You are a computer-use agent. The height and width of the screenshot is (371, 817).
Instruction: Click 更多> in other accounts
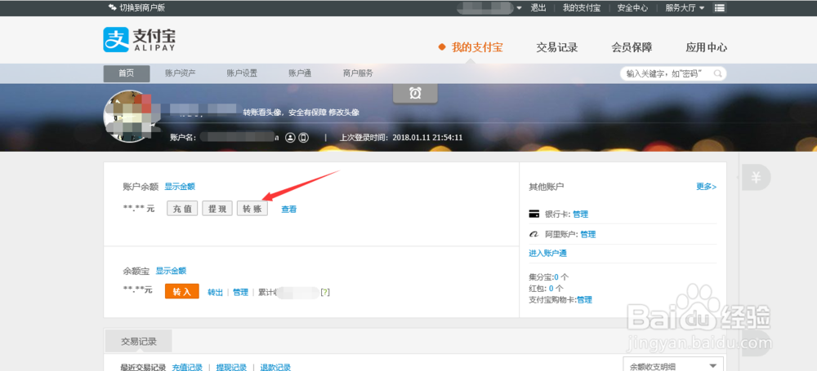coord(707,186)
